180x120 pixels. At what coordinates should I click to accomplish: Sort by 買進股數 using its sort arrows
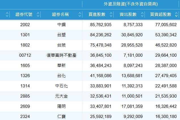111,14
